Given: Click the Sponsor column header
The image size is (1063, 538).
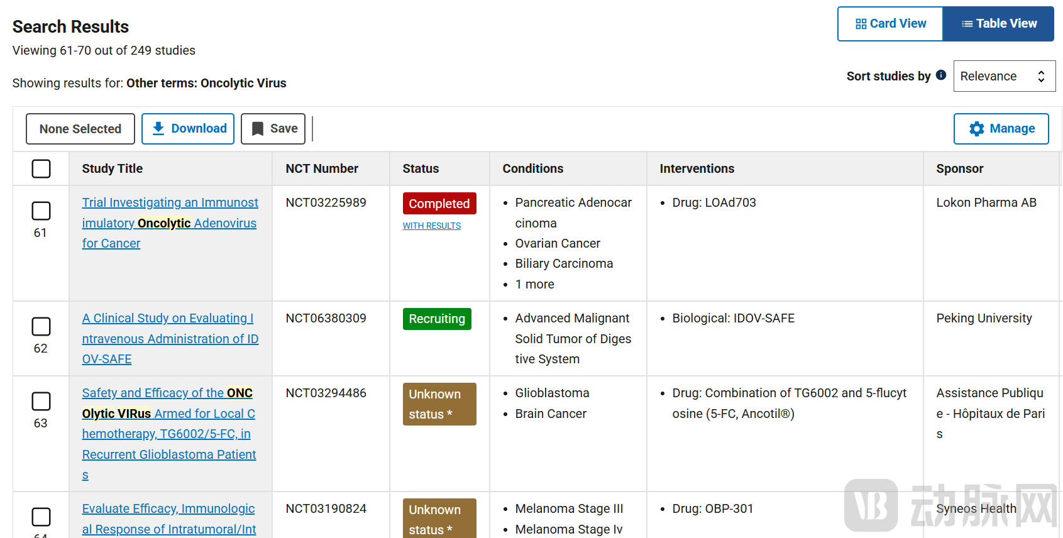Looking at the screenshot, I should [x=959, y=168].
